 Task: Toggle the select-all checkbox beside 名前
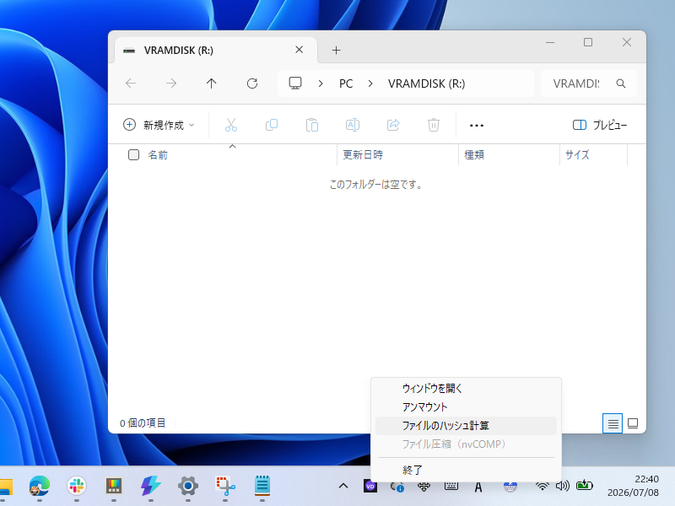click(x=133, y=154)
